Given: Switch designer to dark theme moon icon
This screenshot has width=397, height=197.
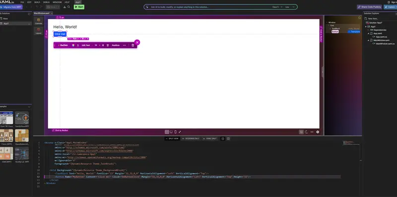Looking at the screenshot, I should coord(306,132).
